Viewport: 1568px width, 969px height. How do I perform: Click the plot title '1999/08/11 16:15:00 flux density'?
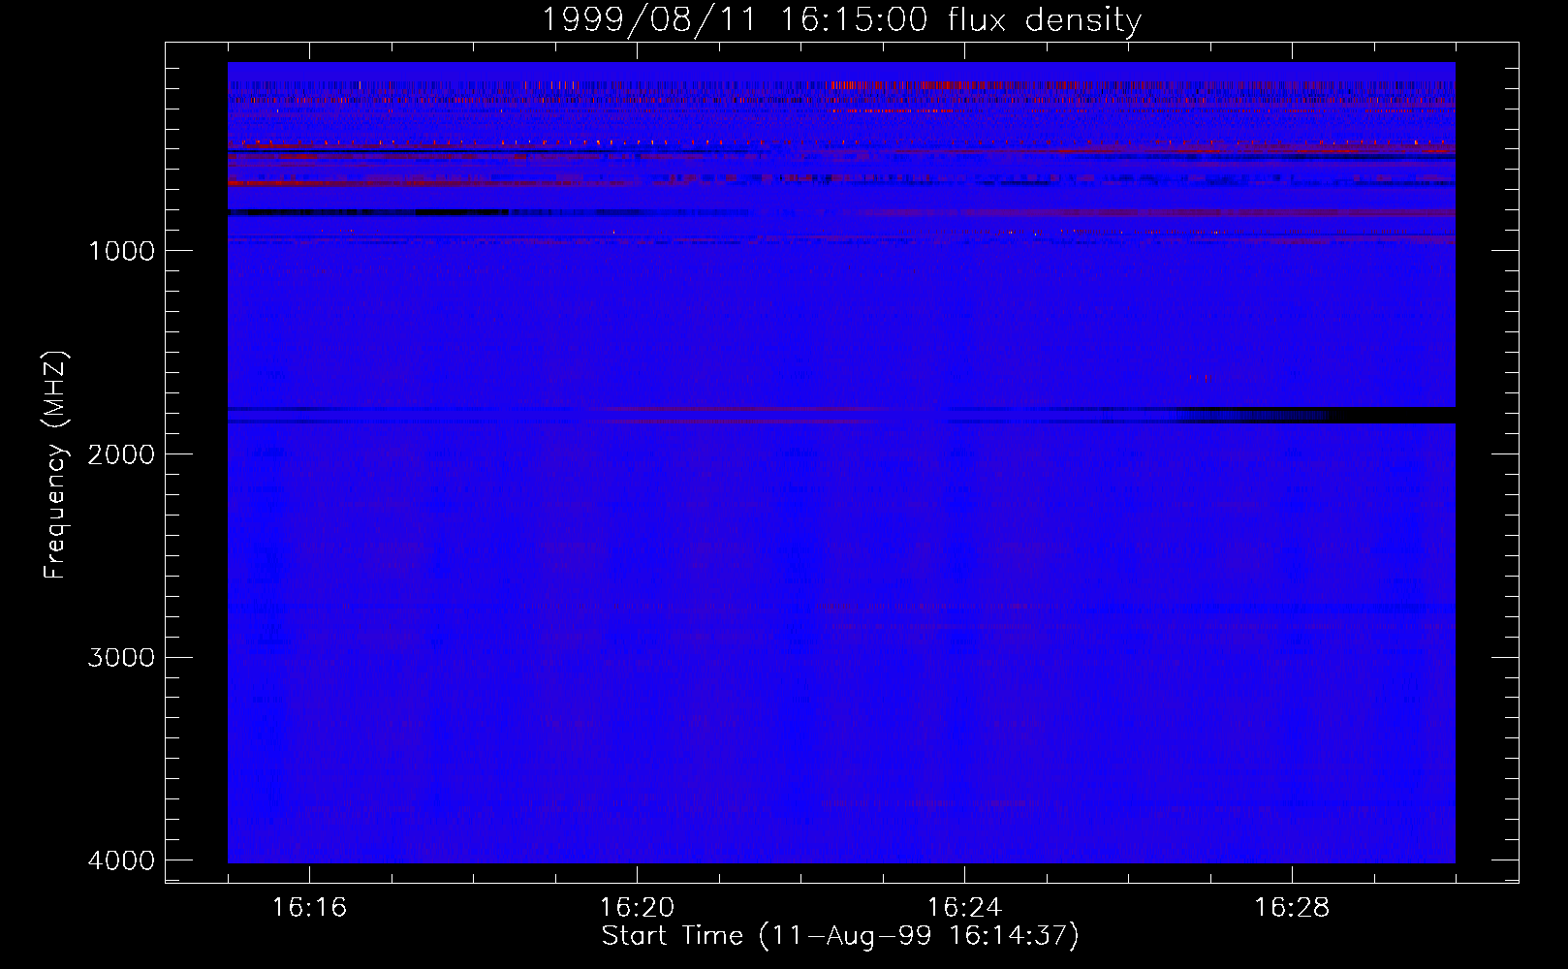[x=841, y=19]
